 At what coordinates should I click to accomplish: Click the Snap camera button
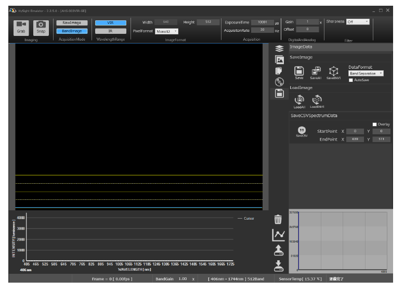[x=41, y=28]
